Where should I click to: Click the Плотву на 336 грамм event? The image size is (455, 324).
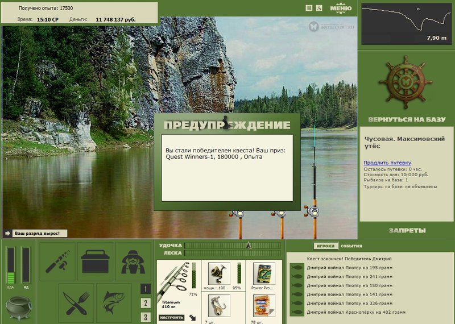(349, 303)
